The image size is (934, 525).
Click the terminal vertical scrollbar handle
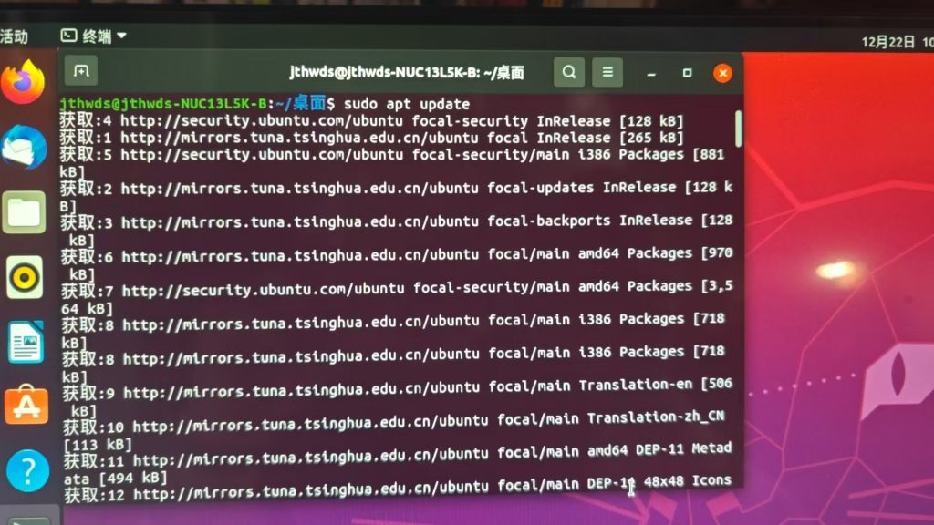tap(739, 129)
